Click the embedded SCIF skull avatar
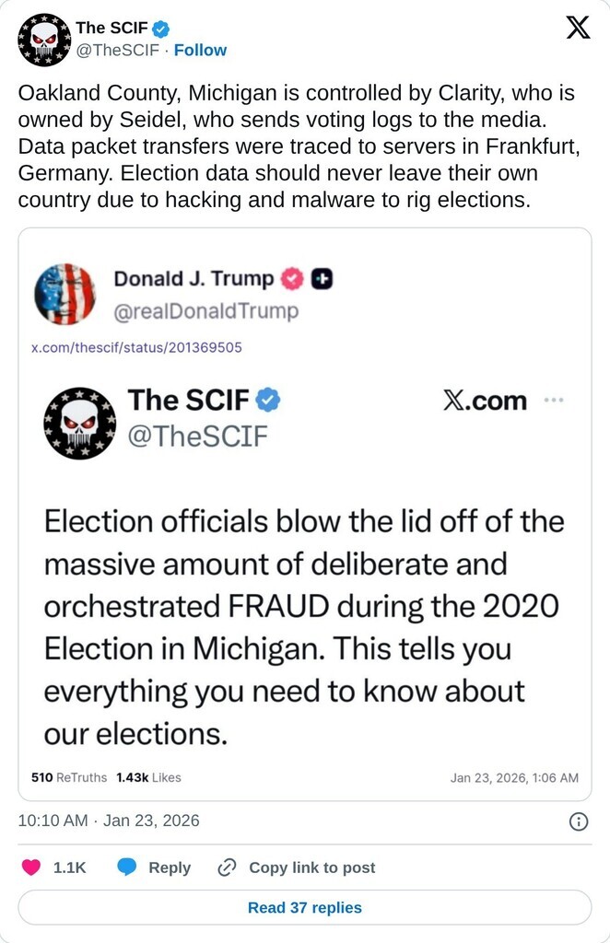 (80, 423)
